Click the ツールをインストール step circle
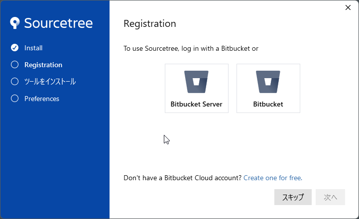359x219 pixels. [x=14, y=82]
